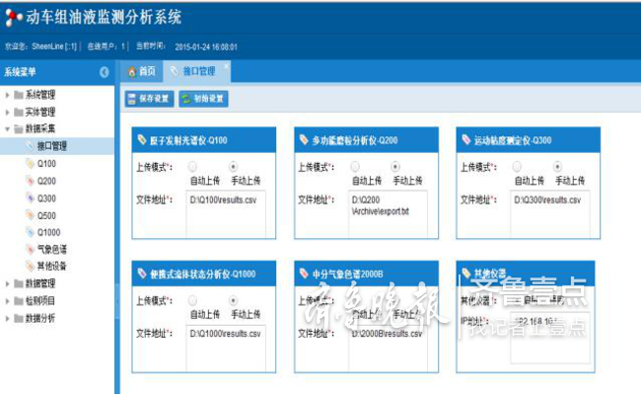641x394 pixels.
Task: Expand the 数据管理 tree node arrow
Action: click(x=7, y=283)
